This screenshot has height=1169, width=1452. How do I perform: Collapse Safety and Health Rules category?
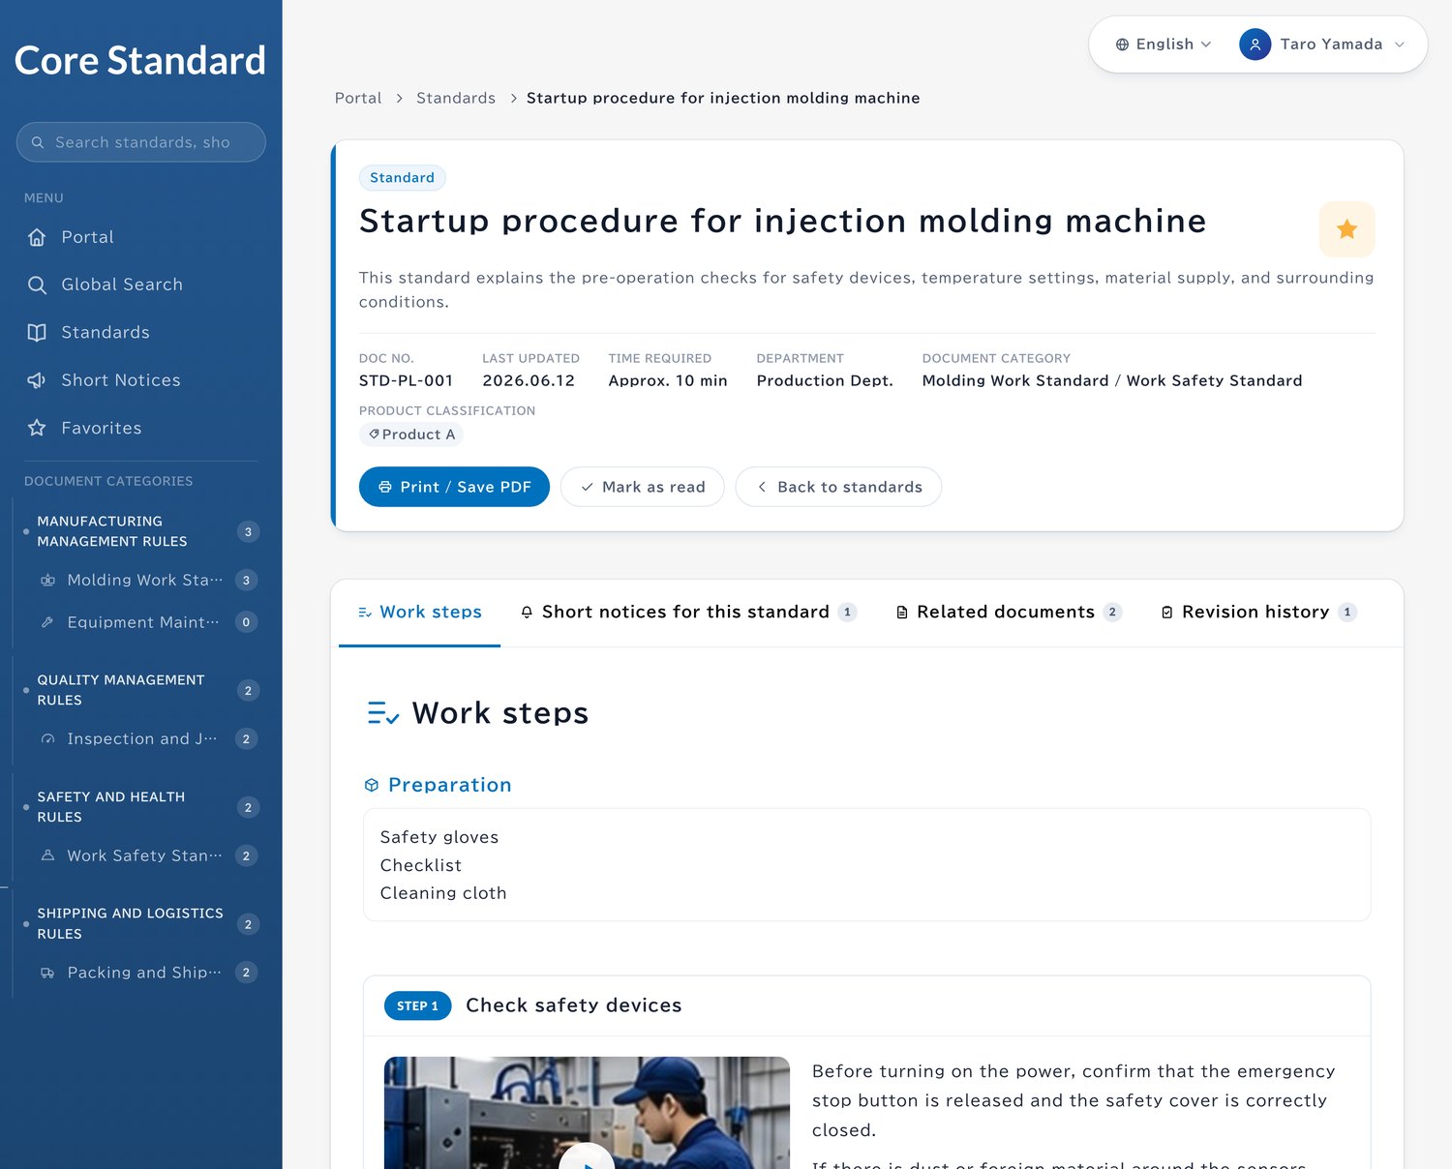[x=140, y=807]
